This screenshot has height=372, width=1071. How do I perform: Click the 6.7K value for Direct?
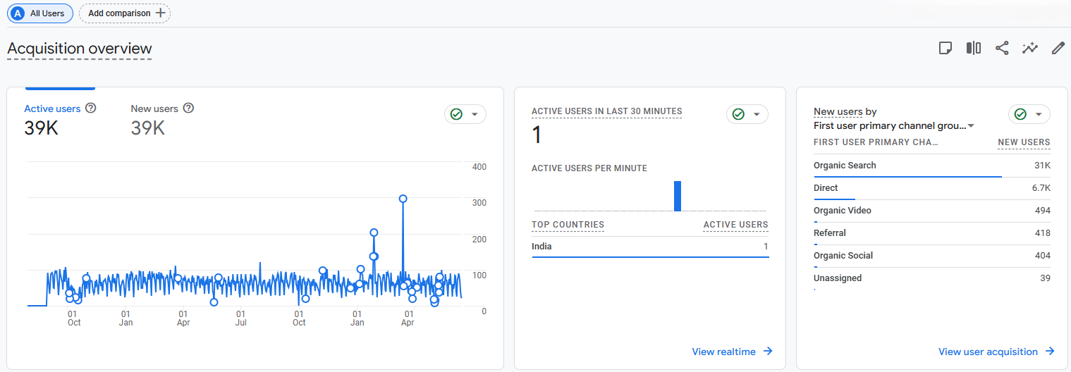(x=1041, y=188)
